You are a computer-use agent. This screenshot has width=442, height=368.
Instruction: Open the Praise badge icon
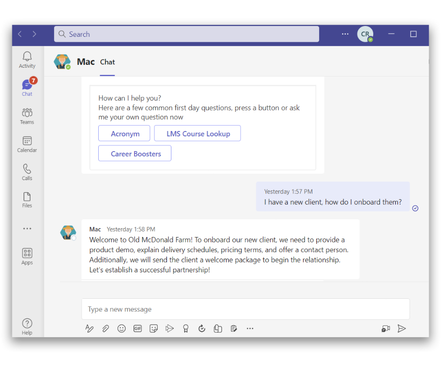pos(186,329)
